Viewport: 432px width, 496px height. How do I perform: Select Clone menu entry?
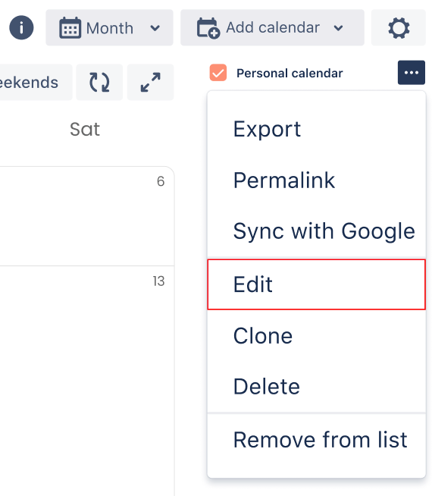coord(316,336)
